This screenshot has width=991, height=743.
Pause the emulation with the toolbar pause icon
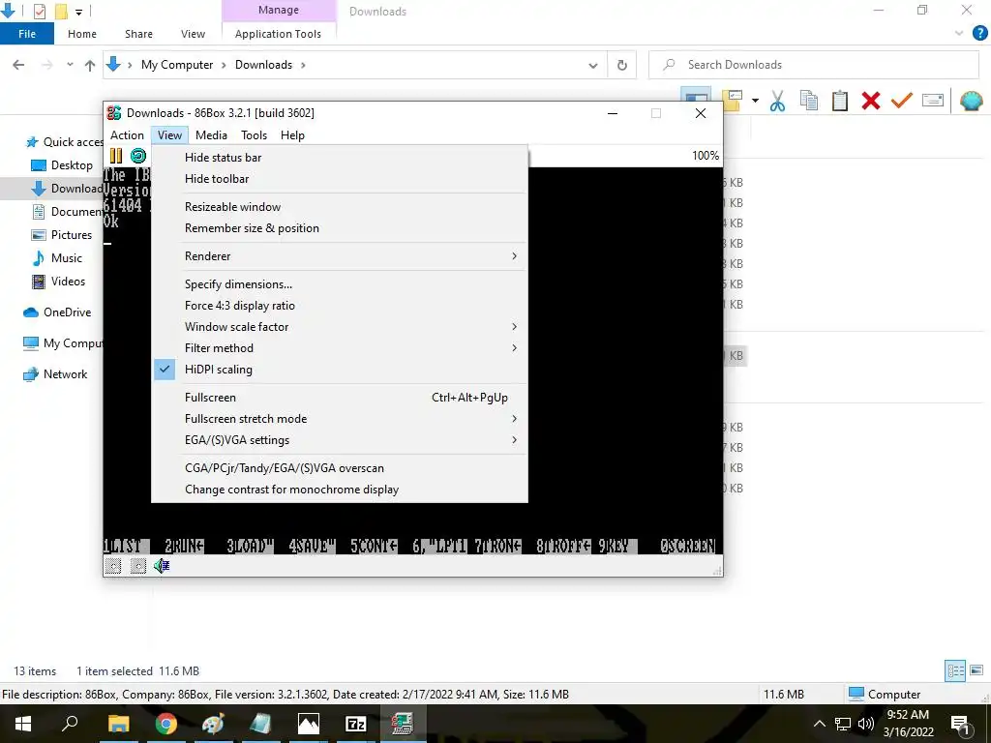[x=116, y=156]
